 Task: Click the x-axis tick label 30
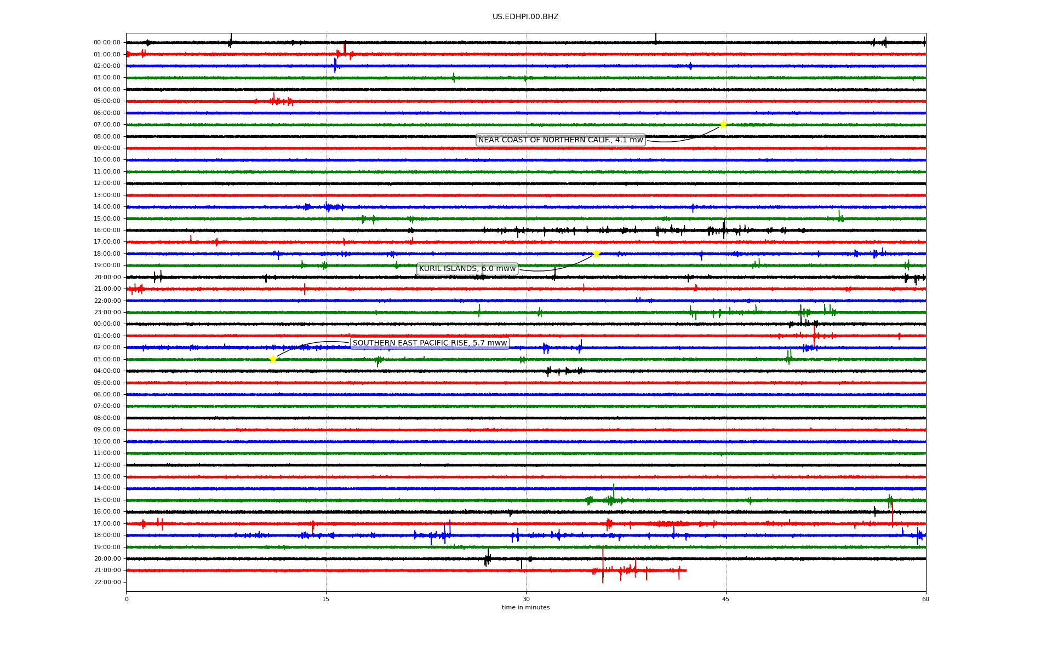pyautogui.click(x=526, y=599)
